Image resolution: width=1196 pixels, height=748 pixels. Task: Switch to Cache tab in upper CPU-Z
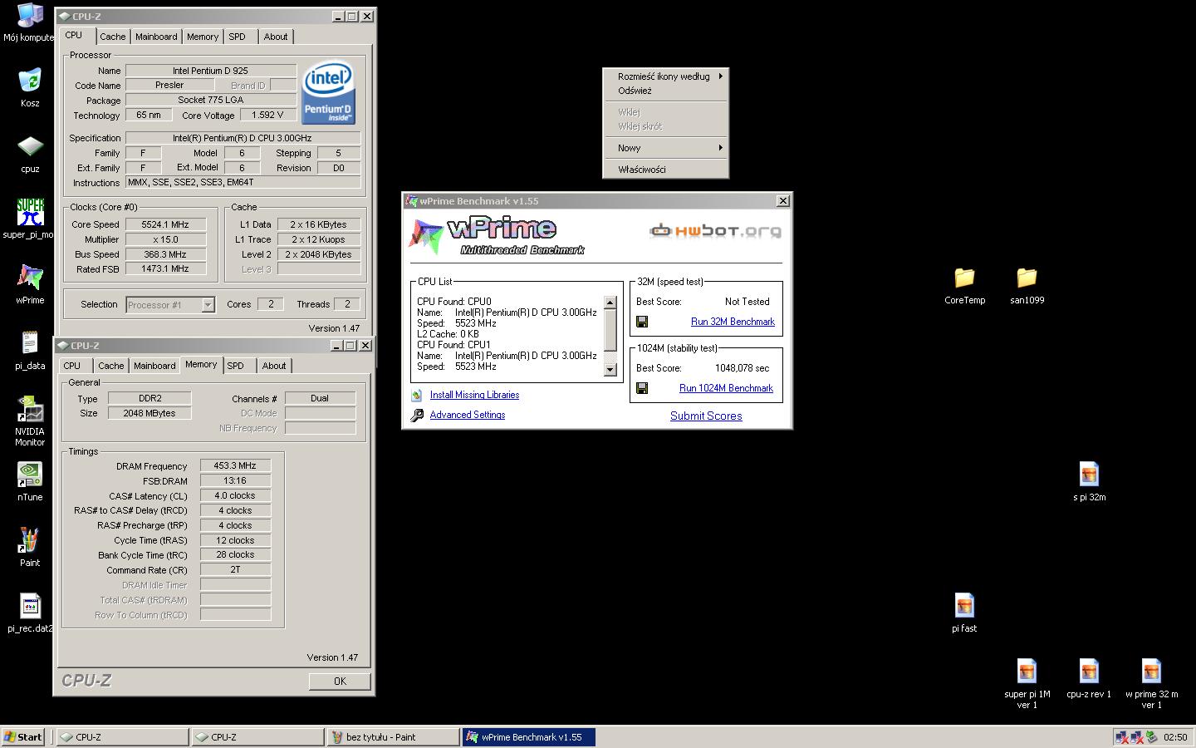pos(113,37)
